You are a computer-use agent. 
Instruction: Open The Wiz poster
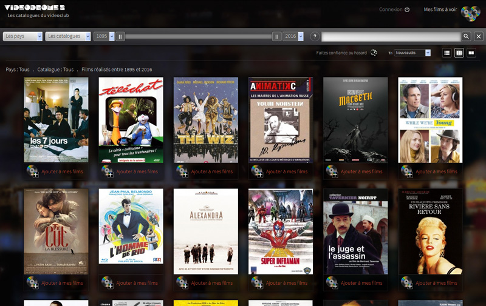pos(206,120)
